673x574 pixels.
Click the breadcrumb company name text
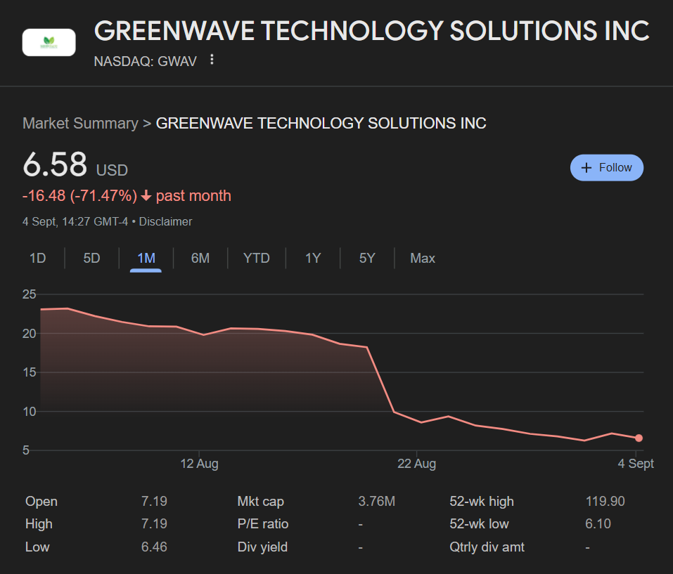pyautogui.click(x=321, y=124)
